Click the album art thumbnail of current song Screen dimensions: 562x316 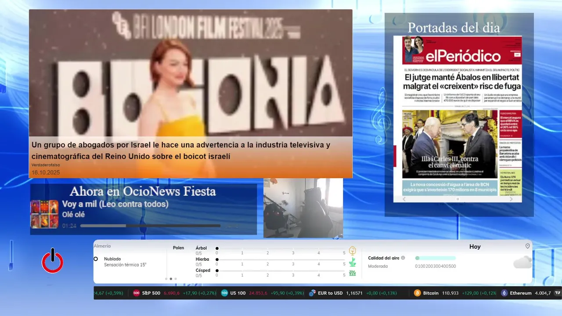point(44,214)
